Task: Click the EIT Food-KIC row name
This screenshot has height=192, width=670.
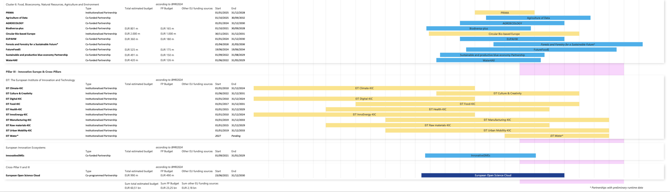Action: [13, 104]
